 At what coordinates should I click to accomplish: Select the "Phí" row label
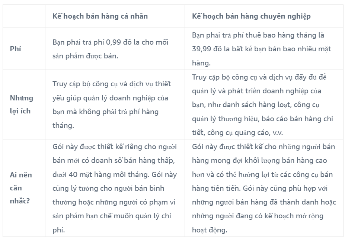coord(16,49)
